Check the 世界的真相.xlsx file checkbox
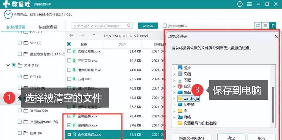The height and width of the screenshot is (140, 282). (69, 70)
